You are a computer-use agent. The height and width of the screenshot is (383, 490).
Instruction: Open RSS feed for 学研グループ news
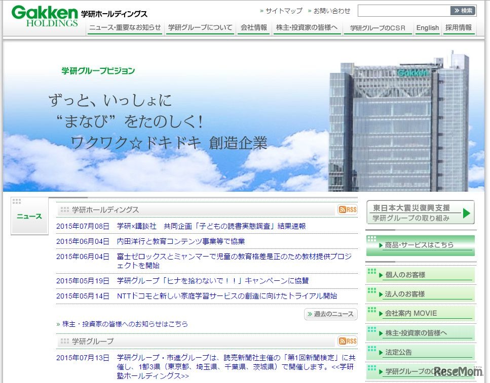pos(348,341)
